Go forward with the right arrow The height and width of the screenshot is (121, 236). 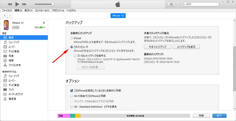(10, 15)
